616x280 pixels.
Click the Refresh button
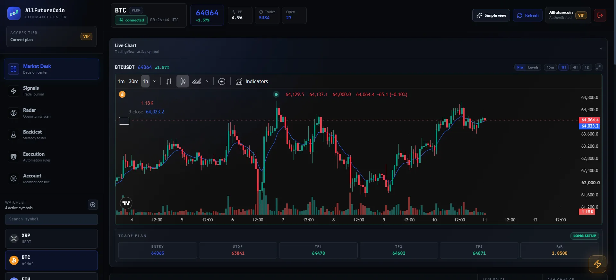(x=527, y=15)
